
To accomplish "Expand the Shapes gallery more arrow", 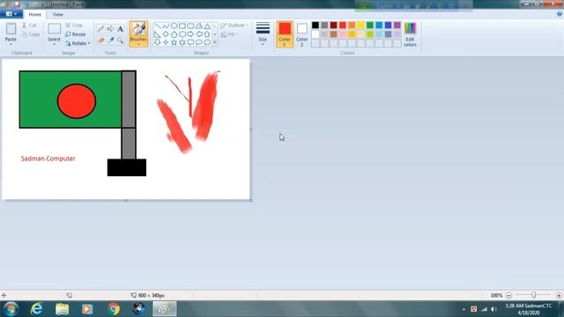I will 215,42.
